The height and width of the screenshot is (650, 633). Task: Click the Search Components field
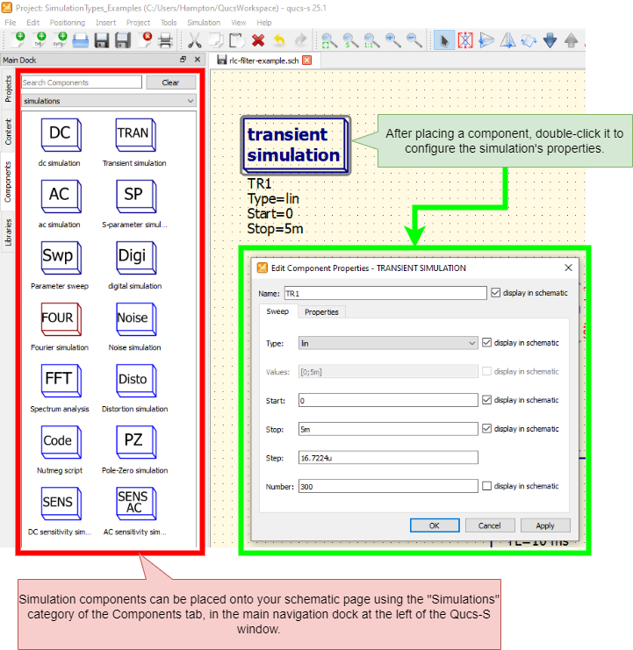tap(82, 82)
